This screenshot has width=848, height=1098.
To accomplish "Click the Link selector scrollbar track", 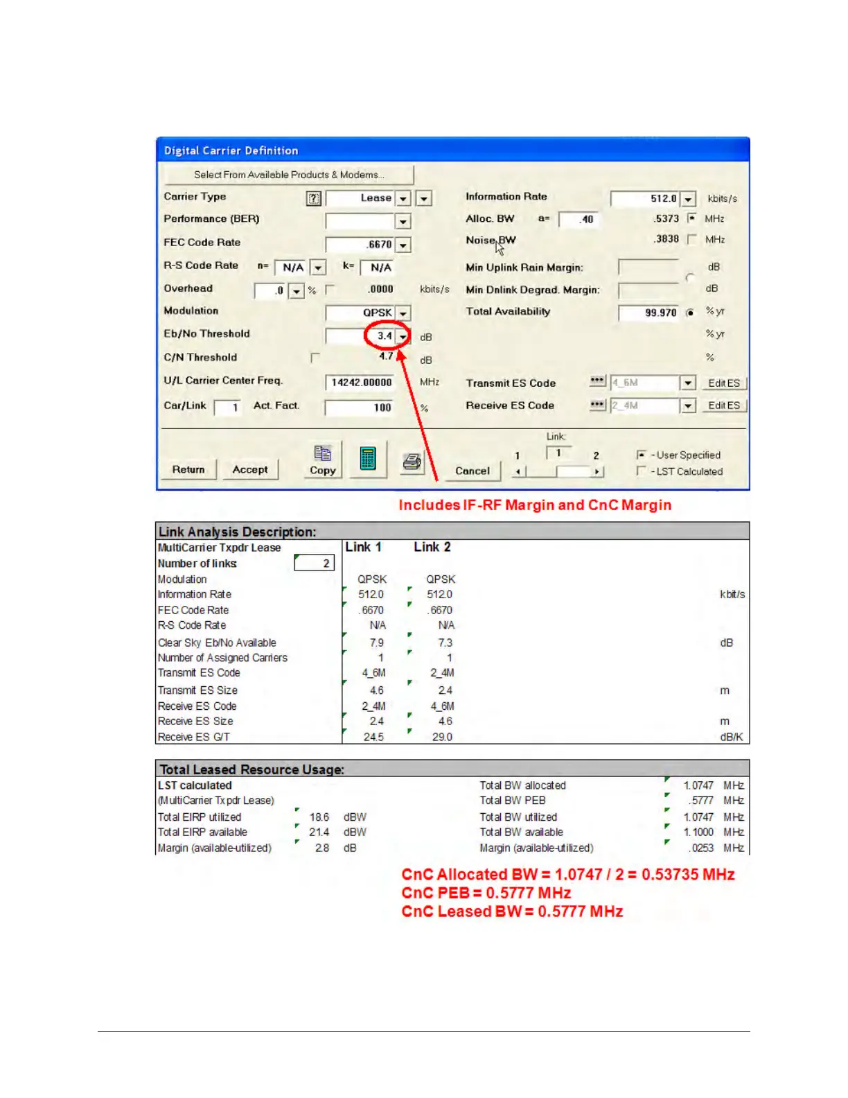I will [558, 471].
